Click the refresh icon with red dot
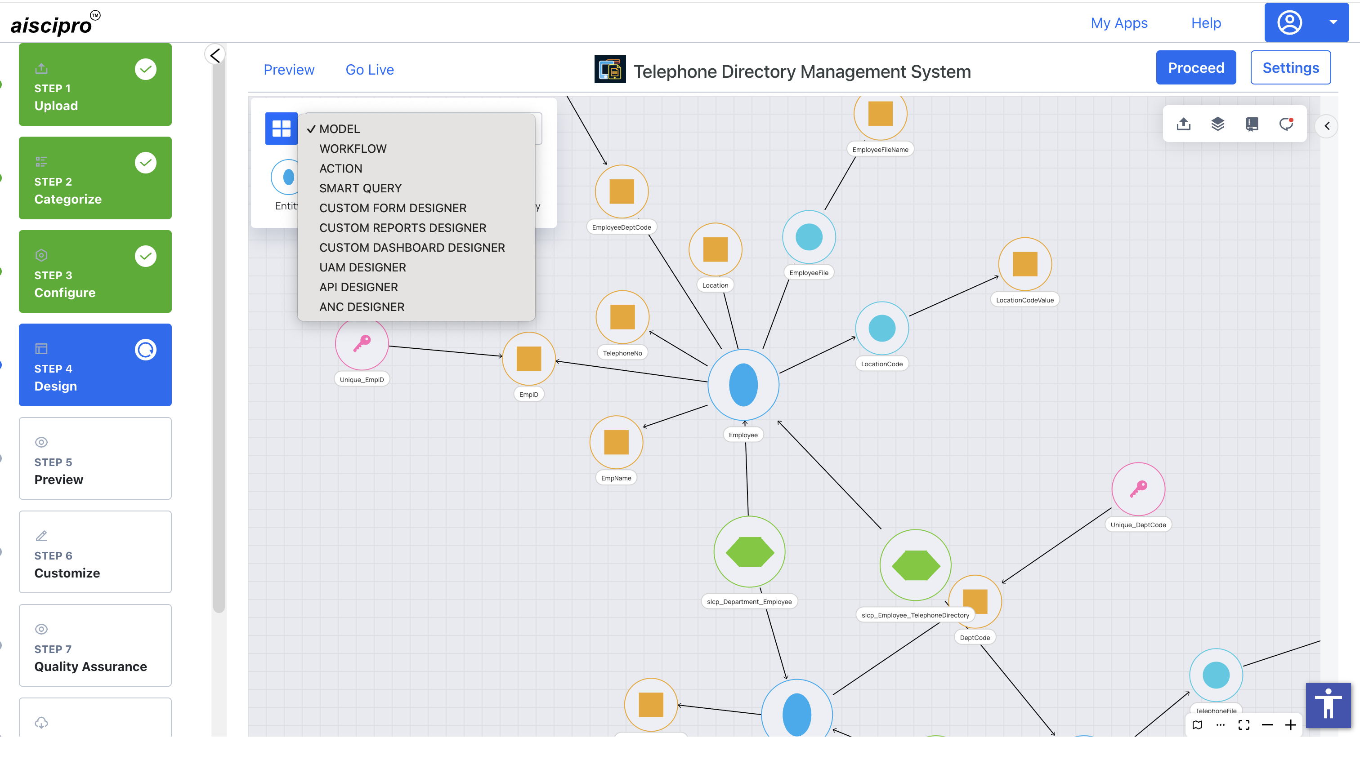The height and width of the screenshot is (773, 1360). [x=1286, y=124]
